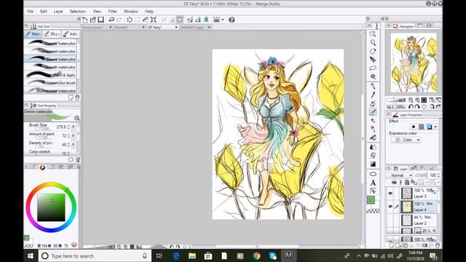
Task: Select Blurred edge watercolor brush
Action: point(50,90)
